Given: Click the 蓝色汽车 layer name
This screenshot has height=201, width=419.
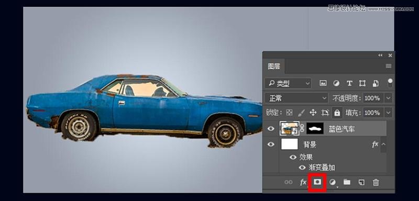Looking at the screenshot, I should coord(341,129).
